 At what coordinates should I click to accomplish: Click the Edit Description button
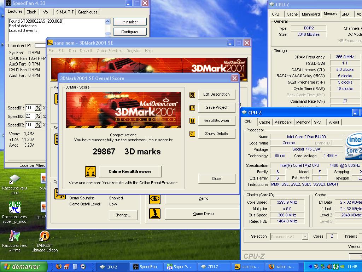pyautogui.click(x=217, y=94)
